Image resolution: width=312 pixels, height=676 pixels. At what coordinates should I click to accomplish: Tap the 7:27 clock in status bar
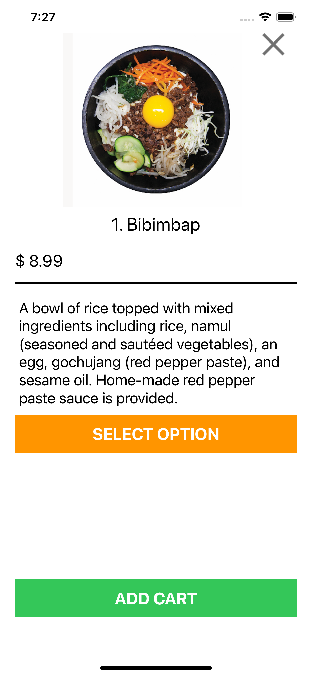coord(43,17)
